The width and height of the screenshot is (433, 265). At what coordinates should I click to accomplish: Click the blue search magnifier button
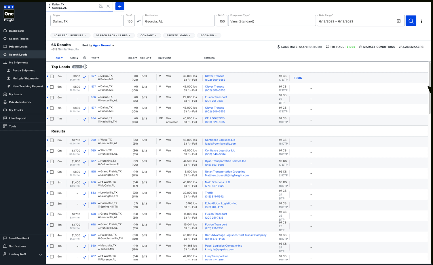tap(411, 21)
